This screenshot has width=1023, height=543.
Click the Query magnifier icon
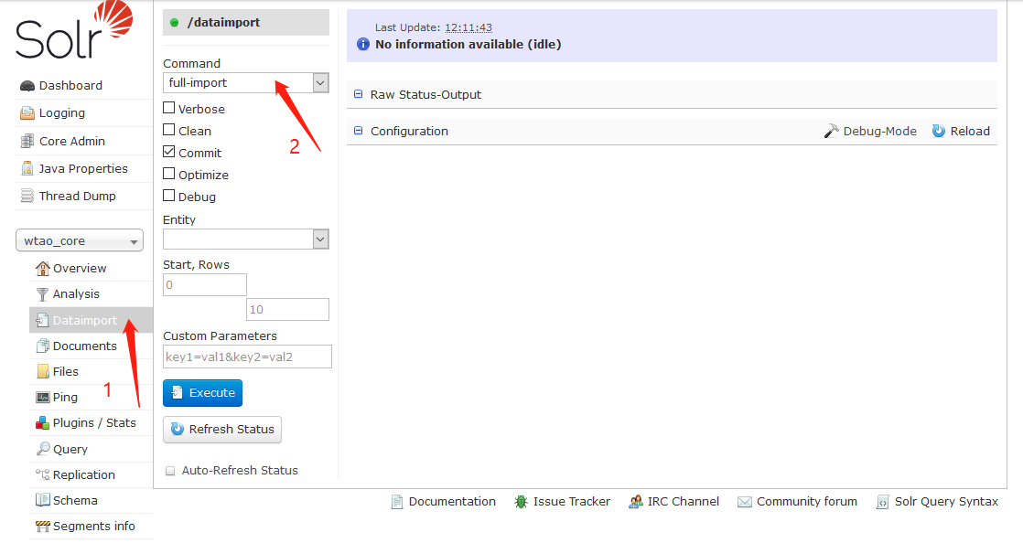[x=42, y=449]
